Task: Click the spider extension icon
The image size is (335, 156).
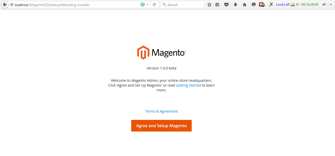Action: click(324, 5)
